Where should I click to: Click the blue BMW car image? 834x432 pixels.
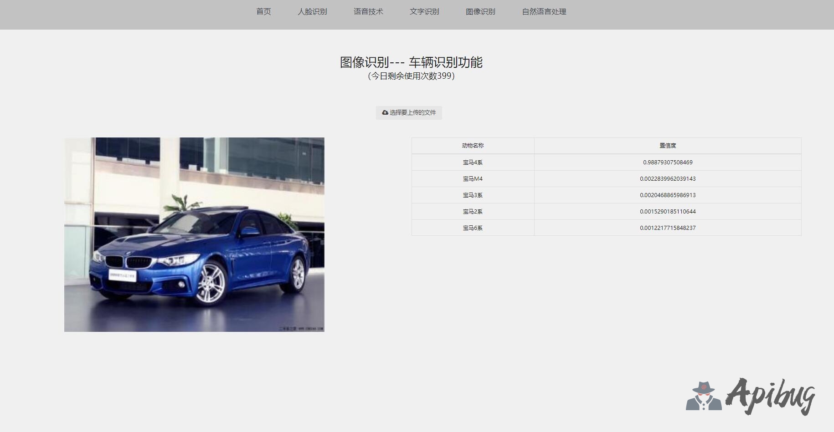[194, 234]
